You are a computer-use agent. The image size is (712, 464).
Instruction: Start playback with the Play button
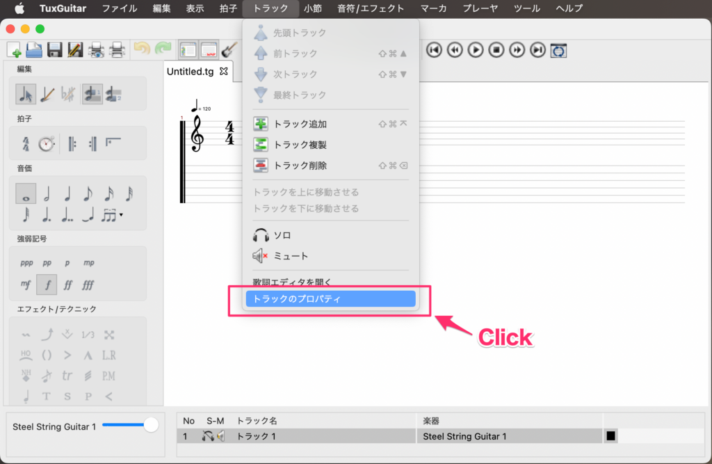click(x=476, y=50)
